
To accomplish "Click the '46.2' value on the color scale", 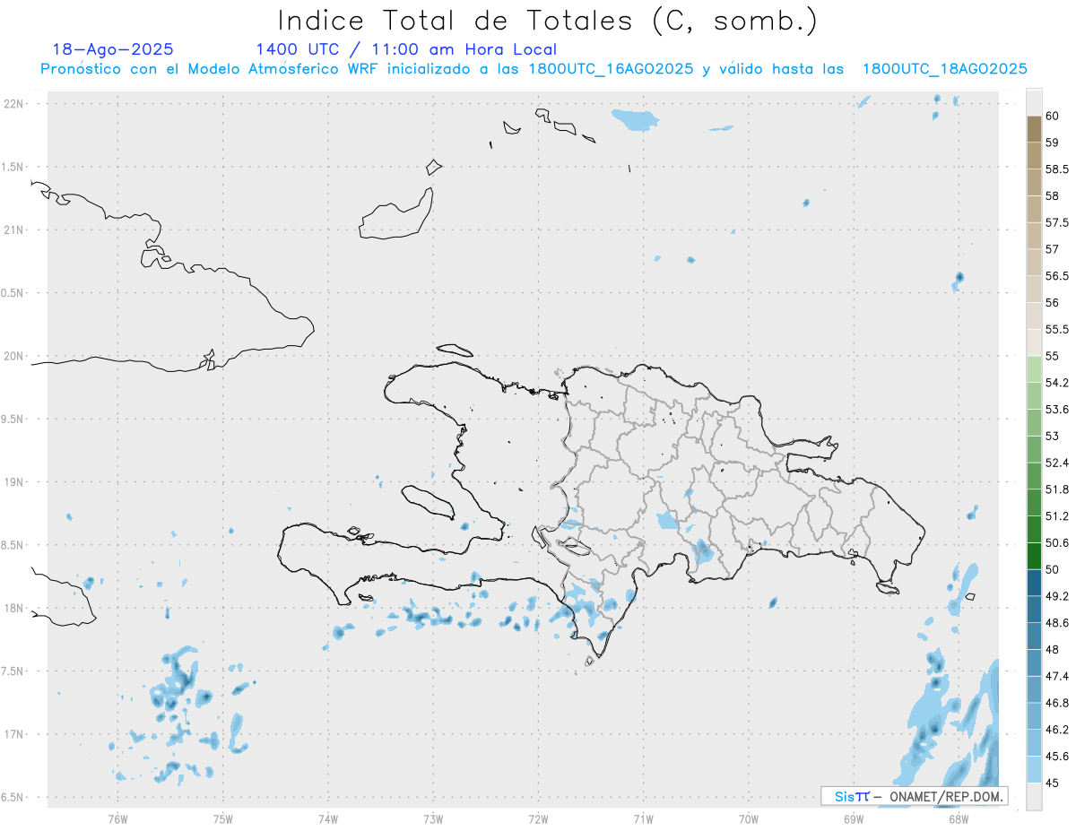I will coord(1057,730).
